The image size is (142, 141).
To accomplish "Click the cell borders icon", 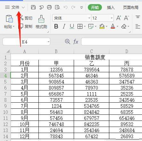I will click(80, 26).
